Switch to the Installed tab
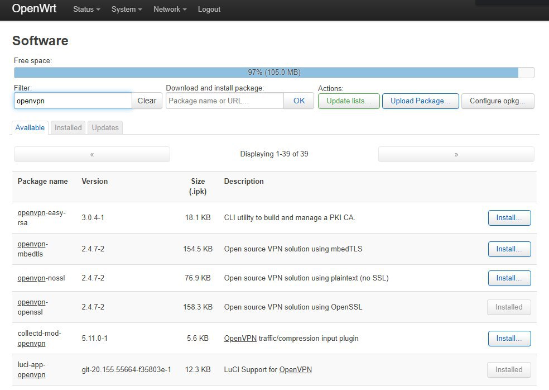 tap(68, 127)
